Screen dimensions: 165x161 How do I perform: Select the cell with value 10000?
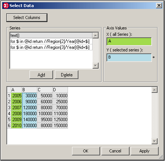(x=60, y=96)
